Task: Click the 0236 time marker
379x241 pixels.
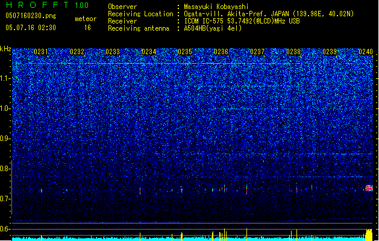Action: (221, 51)
